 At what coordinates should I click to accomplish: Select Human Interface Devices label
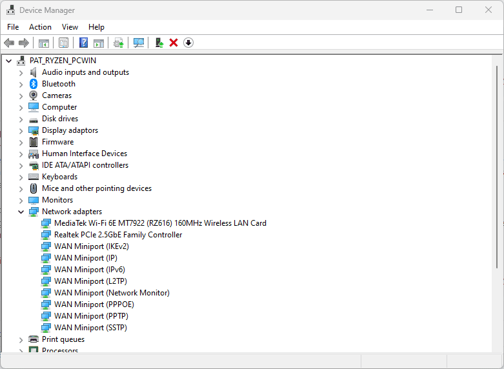(x=84, y=154)
